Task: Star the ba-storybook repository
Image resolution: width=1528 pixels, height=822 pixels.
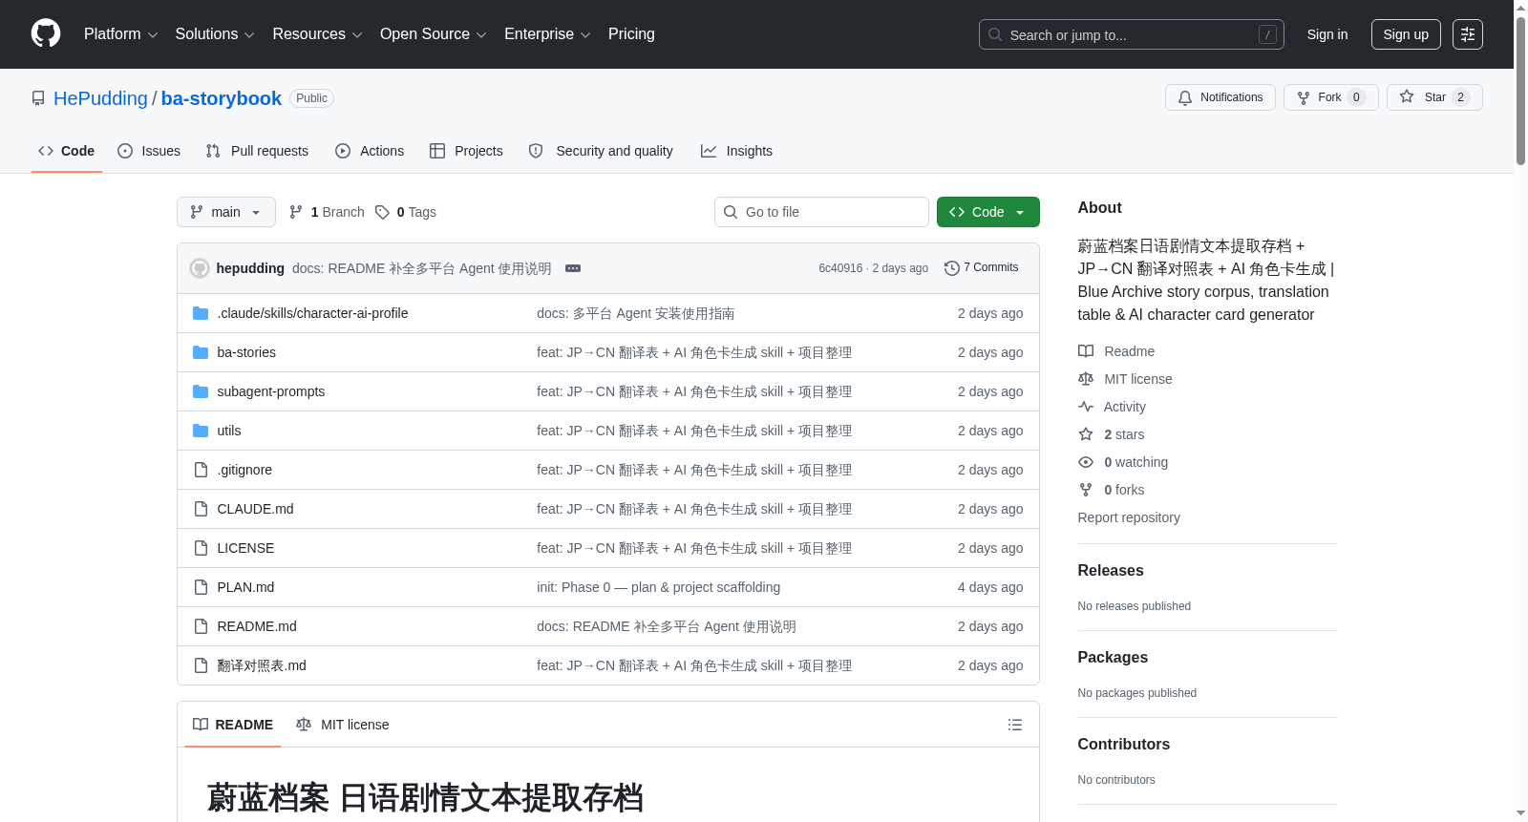Action: pyautogui.click(x=1434, y=97)
